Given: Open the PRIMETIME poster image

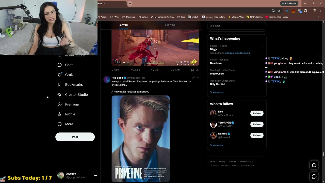Looking at the screenshot, I should [141, 139].
